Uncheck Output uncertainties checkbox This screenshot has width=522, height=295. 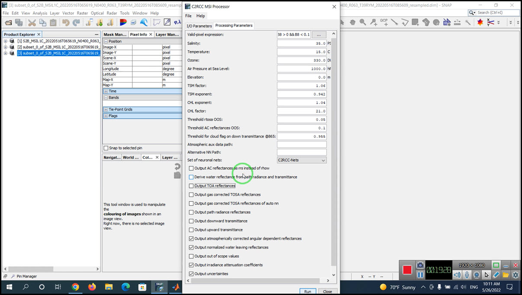point(191,274)
